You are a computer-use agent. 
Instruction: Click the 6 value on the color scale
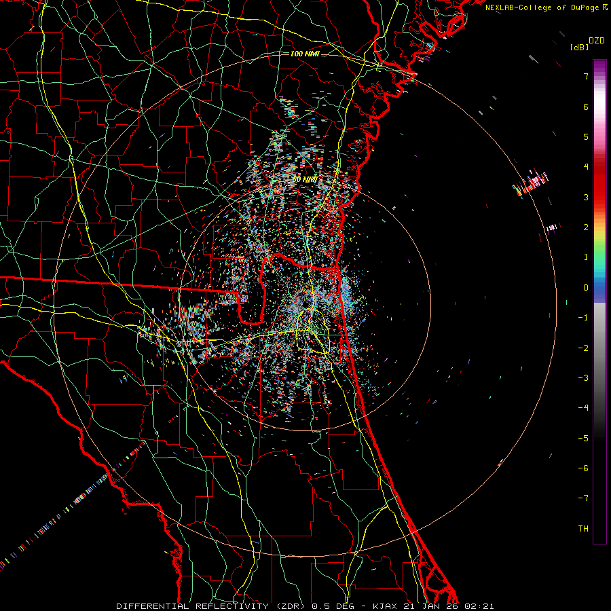coord(586,107)
